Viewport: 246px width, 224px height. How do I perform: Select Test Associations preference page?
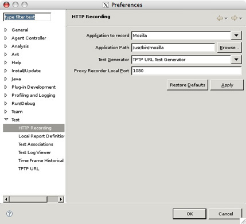pos(36,144)
